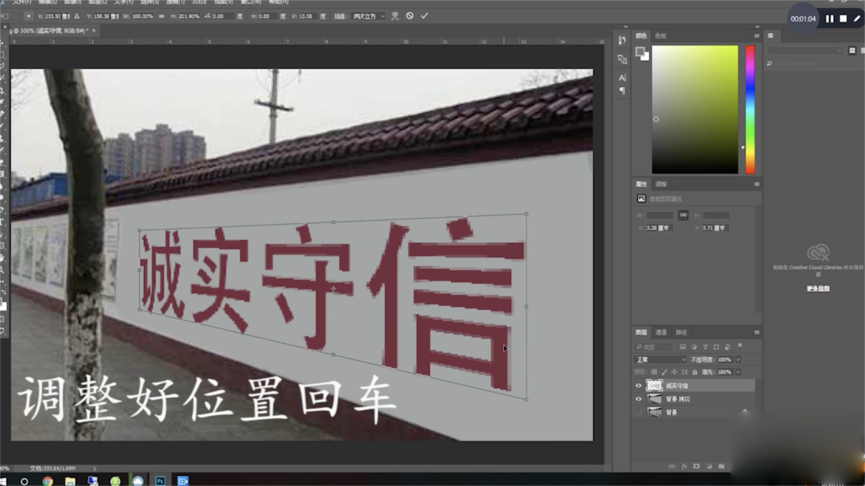Viewport: 865px width, 486px height.
Task: Open Chrome from the Windows taskbar
Action: pyautogui.click(x=47, y=481)
